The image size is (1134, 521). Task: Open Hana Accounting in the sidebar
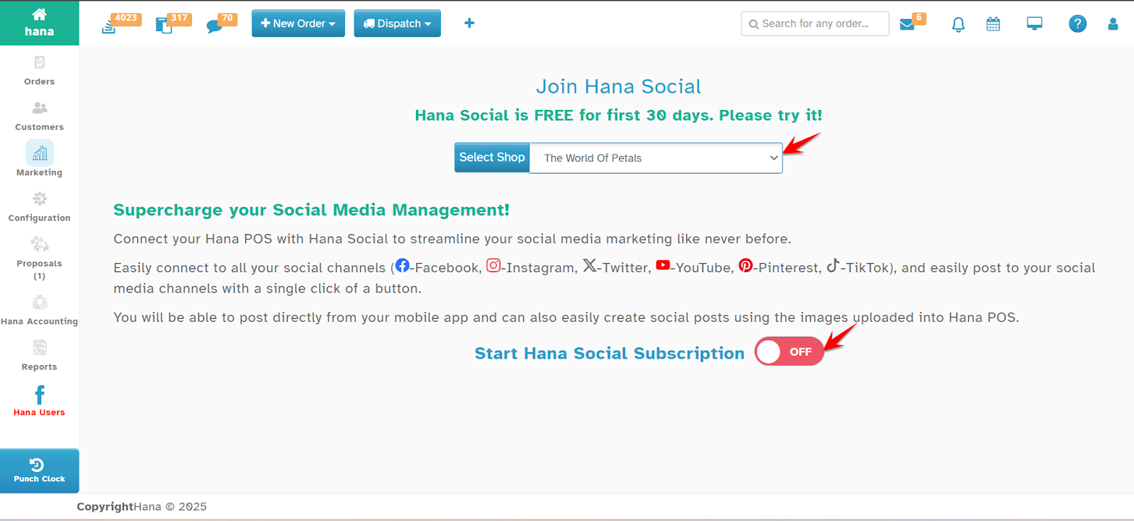pos(40,310)
